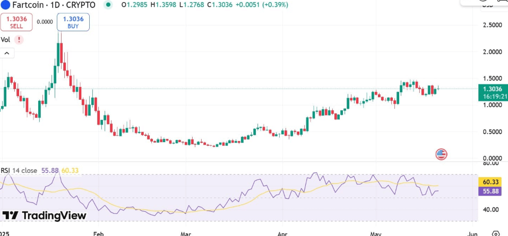Click the +0.0051 (+0.39%) change value
This screenshot has height=236, width=508.
[261, 5]
